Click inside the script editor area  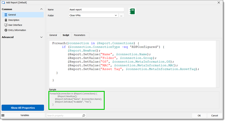pyautogui.click(x=132, y=64)
